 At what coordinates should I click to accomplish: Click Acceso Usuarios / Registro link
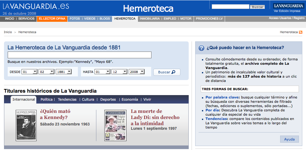[287, 18]
